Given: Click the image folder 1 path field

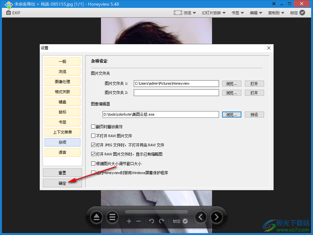Looking at the screenshot, I should (176, 83).
